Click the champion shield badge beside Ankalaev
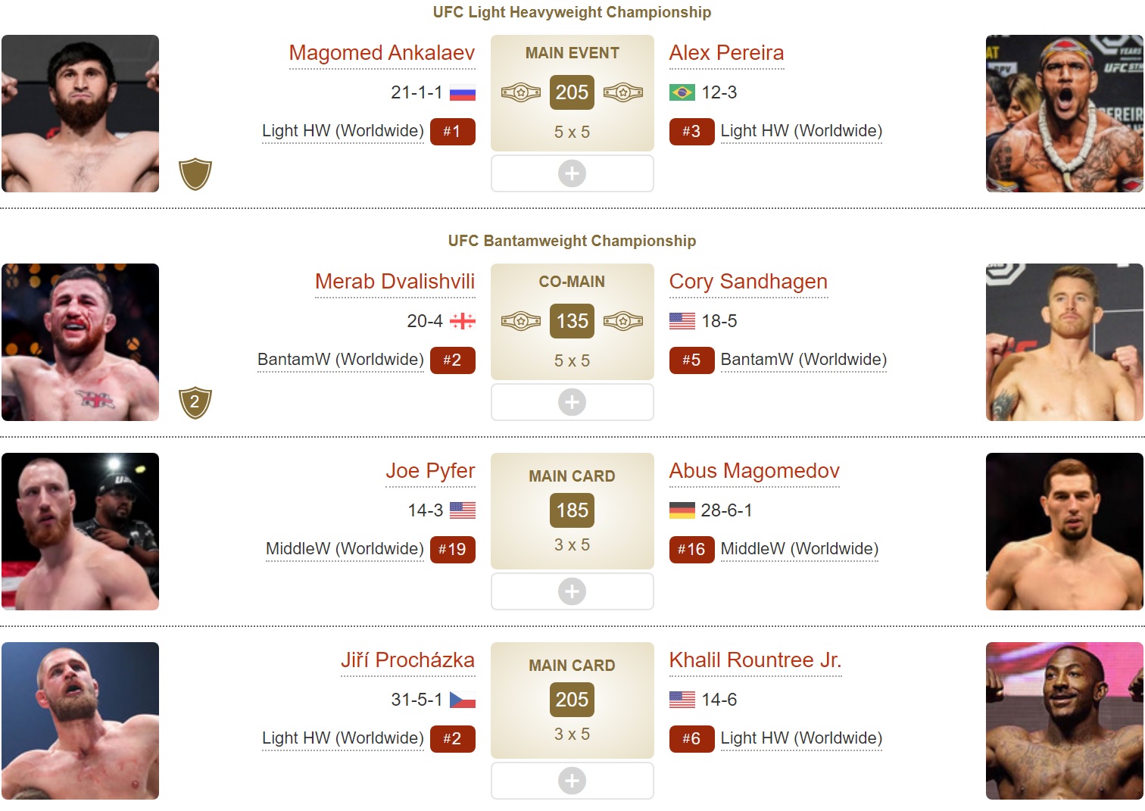Viewport: 1145px width, 811px height. coord(195,174)
